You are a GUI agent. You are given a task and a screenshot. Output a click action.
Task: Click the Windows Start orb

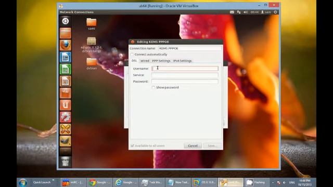click(x=23, y=182)
